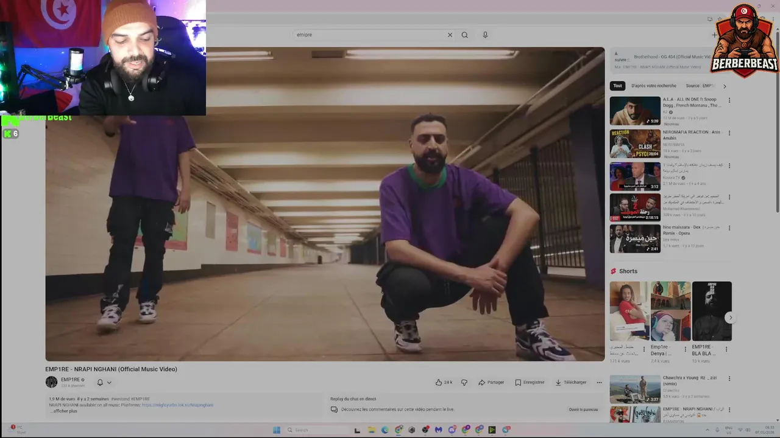Image resolution: width=780 pixels, height=438 pixels.
Task: Click the #EMP1RE hashtag in the description
Action: (140, 399)
